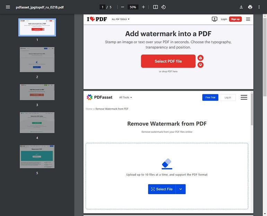The width and height of the screenshot is (267, 216).
Task: Click the 'Remove Watermark from PDF' heading
Action: pyautogui.click(x=167, y=123)
